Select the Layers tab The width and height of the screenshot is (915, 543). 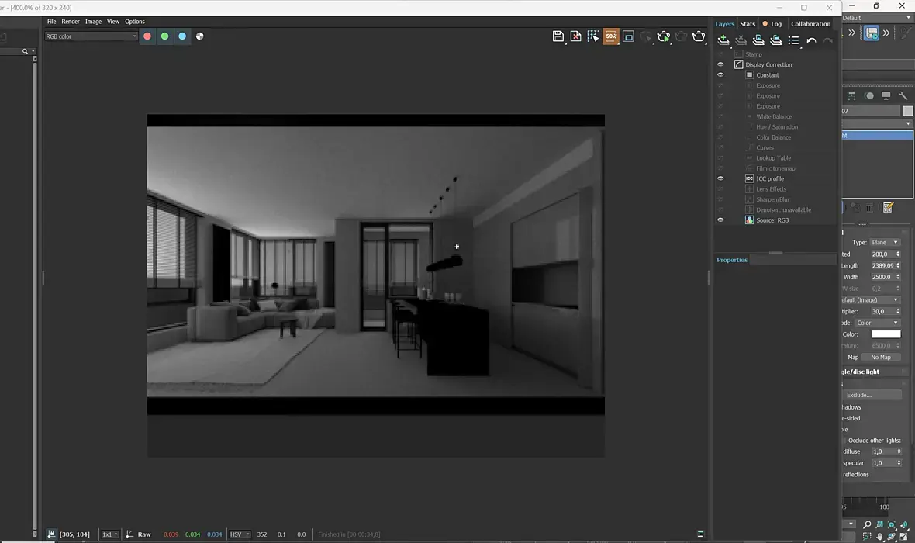click(x=725, y=24)
